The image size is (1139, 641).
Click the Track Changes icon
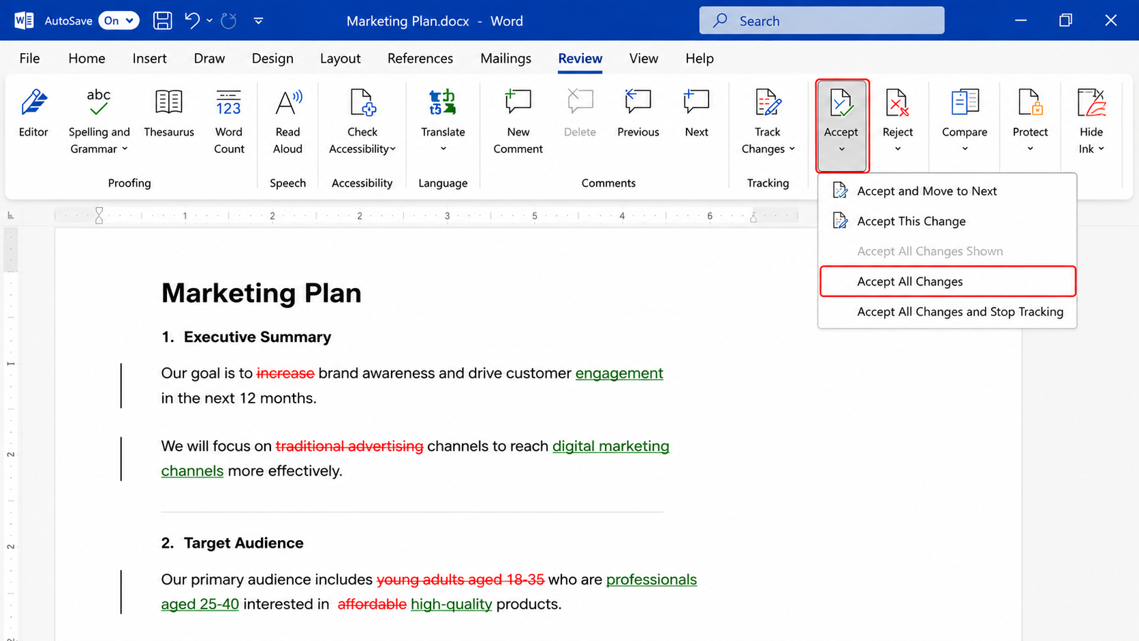(768, 103)
